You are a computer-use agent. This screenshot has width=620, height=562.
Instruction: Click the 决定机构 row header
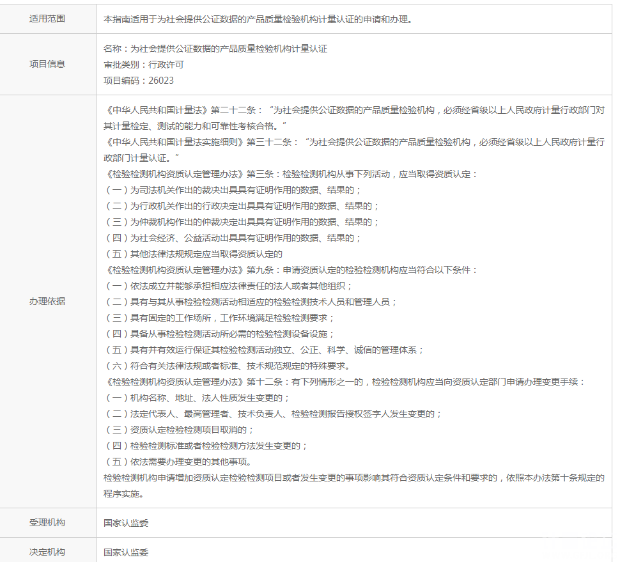click(x=47, y=552)
